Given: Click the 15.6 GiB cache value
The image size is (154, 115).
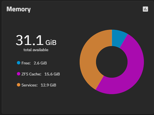Looking at the screenshot, I should (x=52, y=74).
